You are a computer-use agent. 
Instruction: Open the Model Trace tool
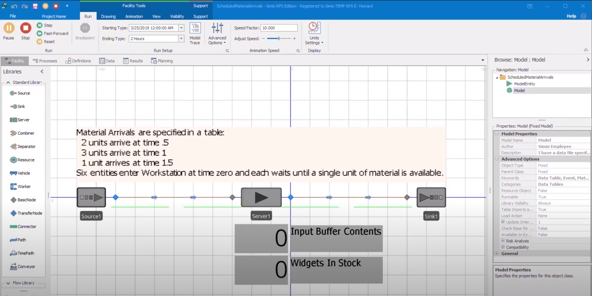(x=195, y=34)
